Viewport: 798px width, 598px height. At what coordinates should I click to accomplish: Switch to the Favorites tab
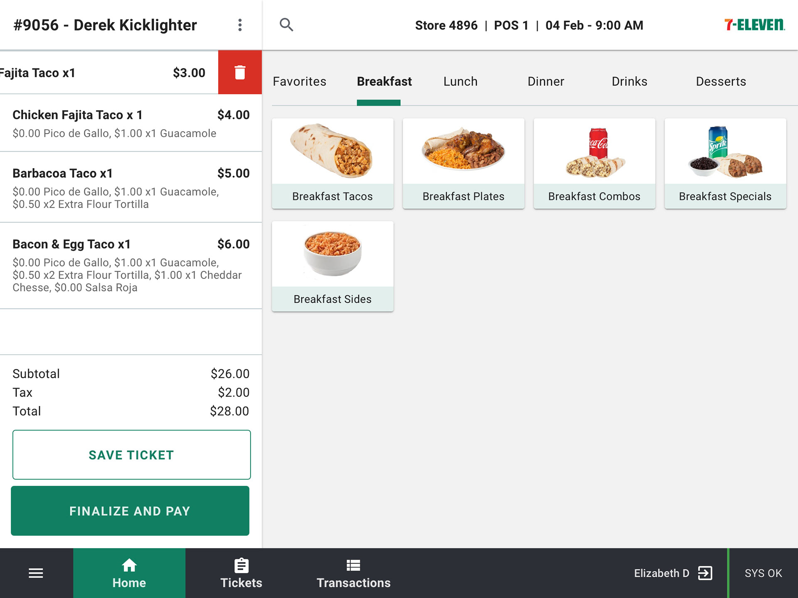click(300, 81)
